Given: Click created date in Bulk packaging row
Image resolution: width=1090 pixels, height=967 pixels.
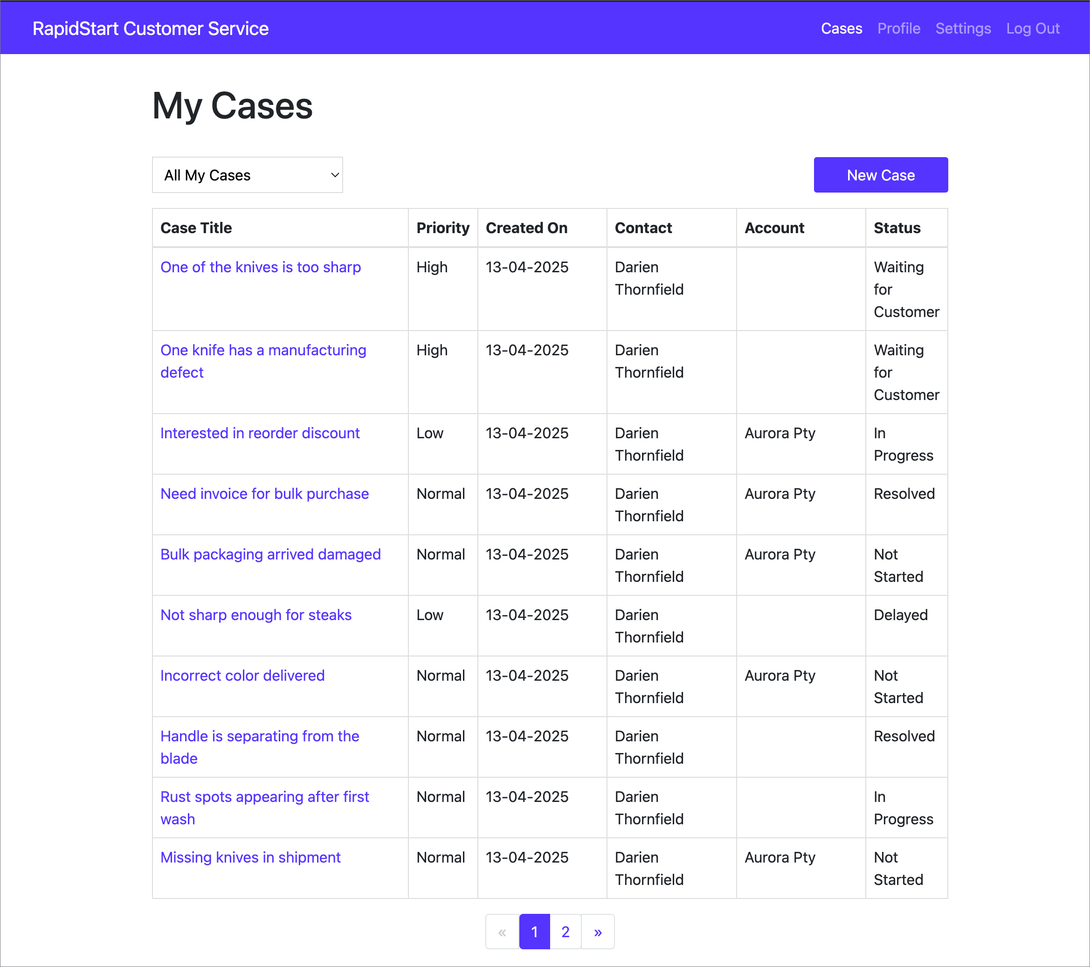Looking at the screenshot, I should [x=527, y=554].
